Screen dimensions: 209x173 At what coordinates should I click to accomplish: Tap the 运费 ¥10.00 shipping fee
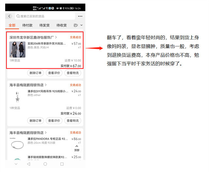tap(73, 61)
